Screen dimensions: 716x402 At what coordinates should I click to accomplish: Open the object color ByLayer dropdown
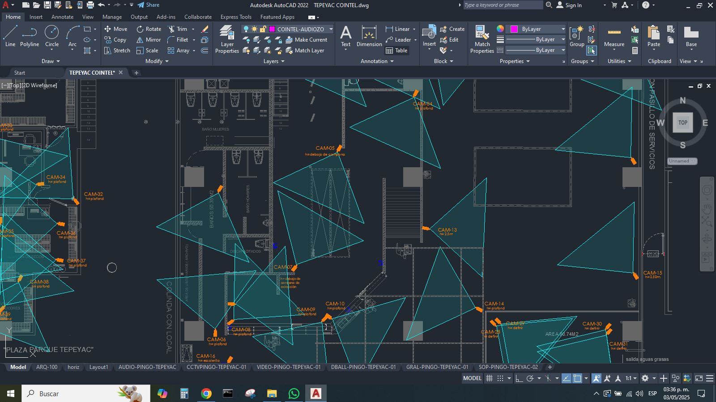coord(563,29)
